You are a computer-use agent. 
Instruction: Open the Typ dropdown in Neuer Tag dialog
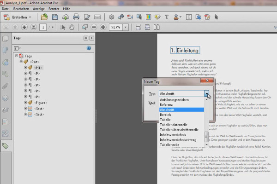click(x=206, y=94)
